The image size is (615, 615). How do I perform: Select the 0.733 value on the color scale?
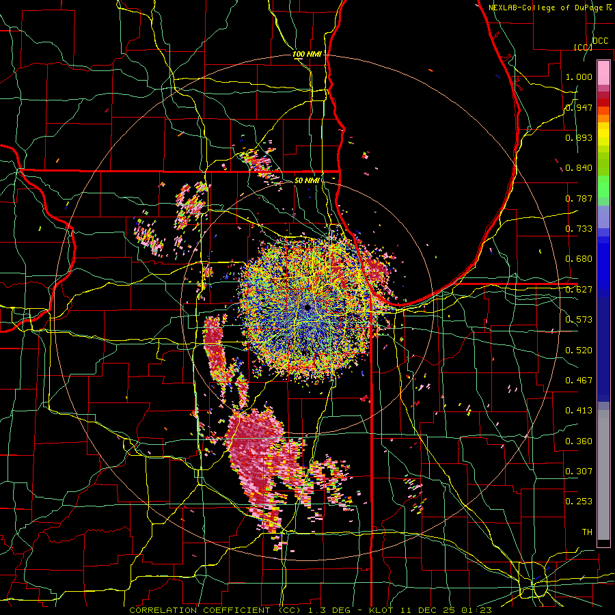click(579, 229)
